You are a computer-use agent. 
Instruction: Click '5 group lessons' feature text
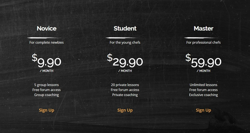point(46,85)
